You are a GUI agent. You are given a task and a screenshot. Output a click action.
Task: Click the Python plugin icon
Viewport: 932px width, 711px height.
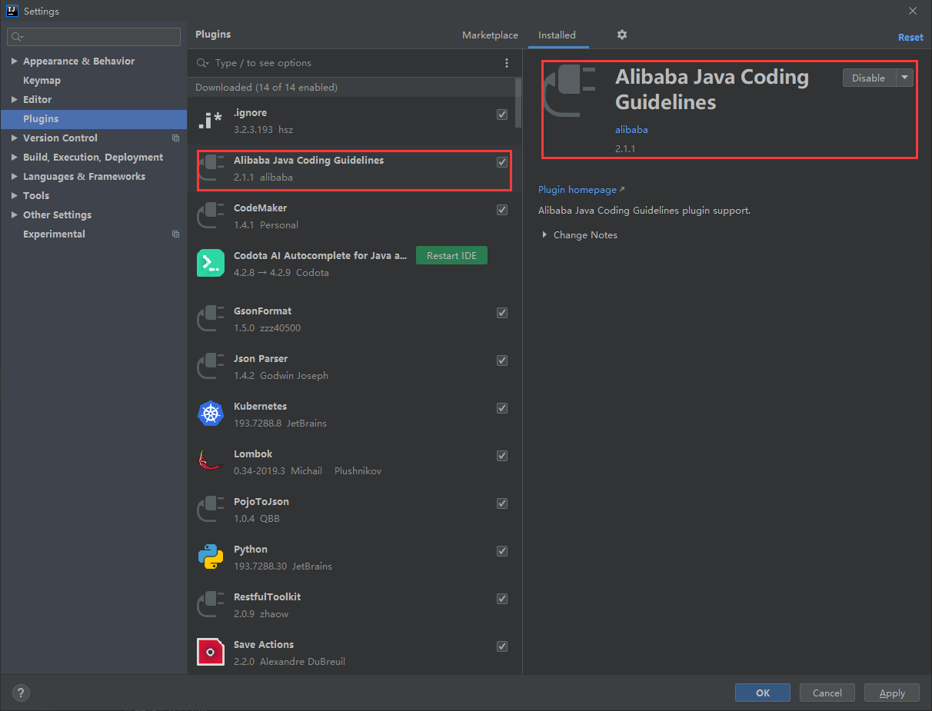pos(210,558)
